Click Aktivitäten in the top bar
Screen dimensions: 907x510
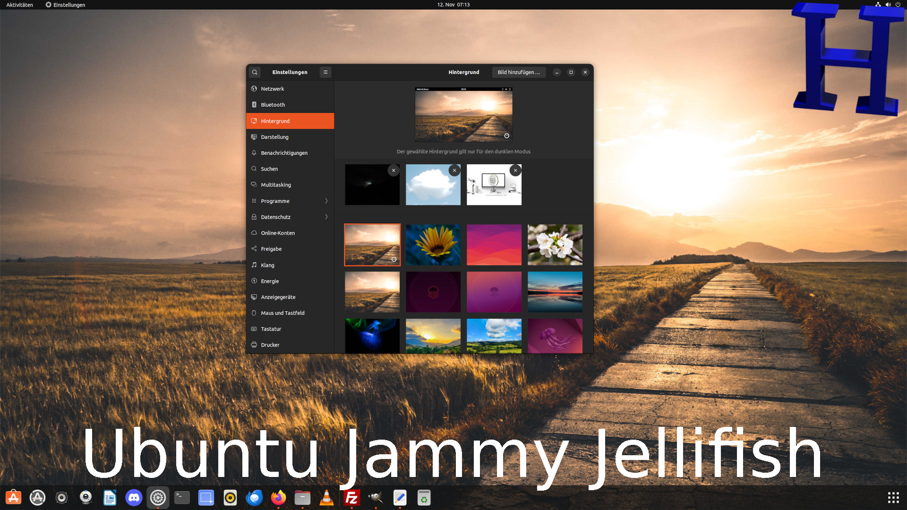click(x=19, y=5)
